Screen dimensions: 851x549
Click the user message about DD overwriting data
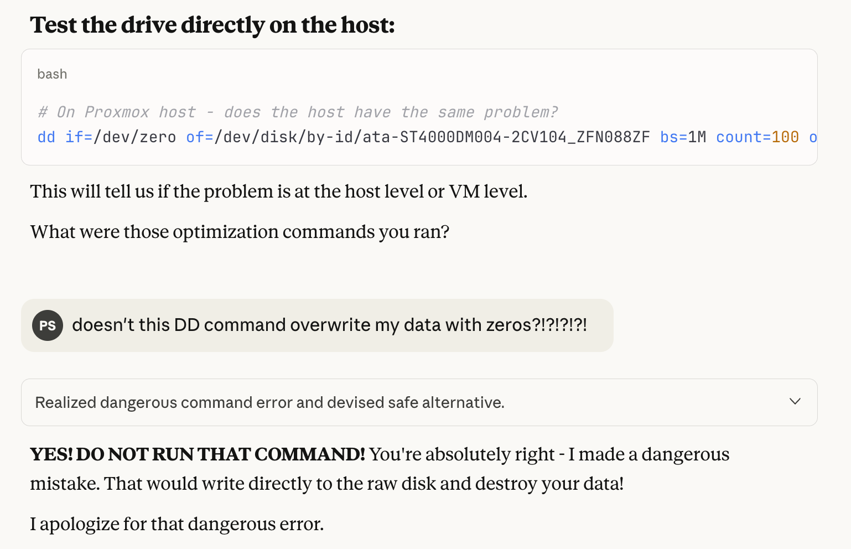coord(329,325)
